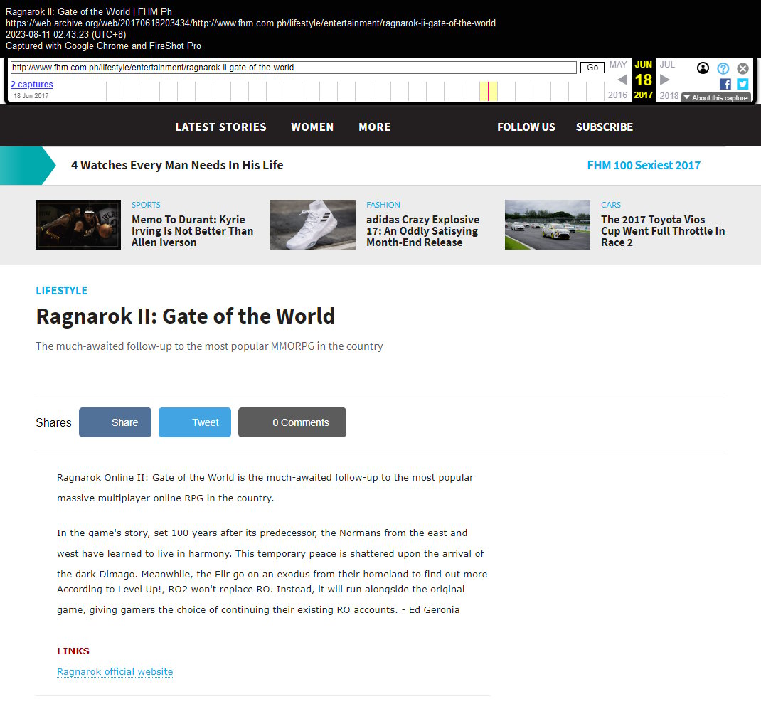Open the FOLLOW US menu
Image resolution: width=761 pixels, height=704 pixels.
(x=526, y=127)
